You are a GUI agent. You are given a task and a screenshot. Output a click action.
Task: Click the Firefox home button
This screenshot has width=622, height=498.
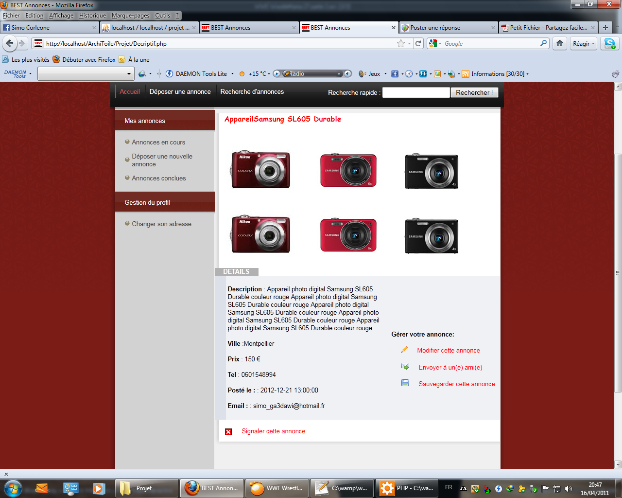click(x=560, y=43)
